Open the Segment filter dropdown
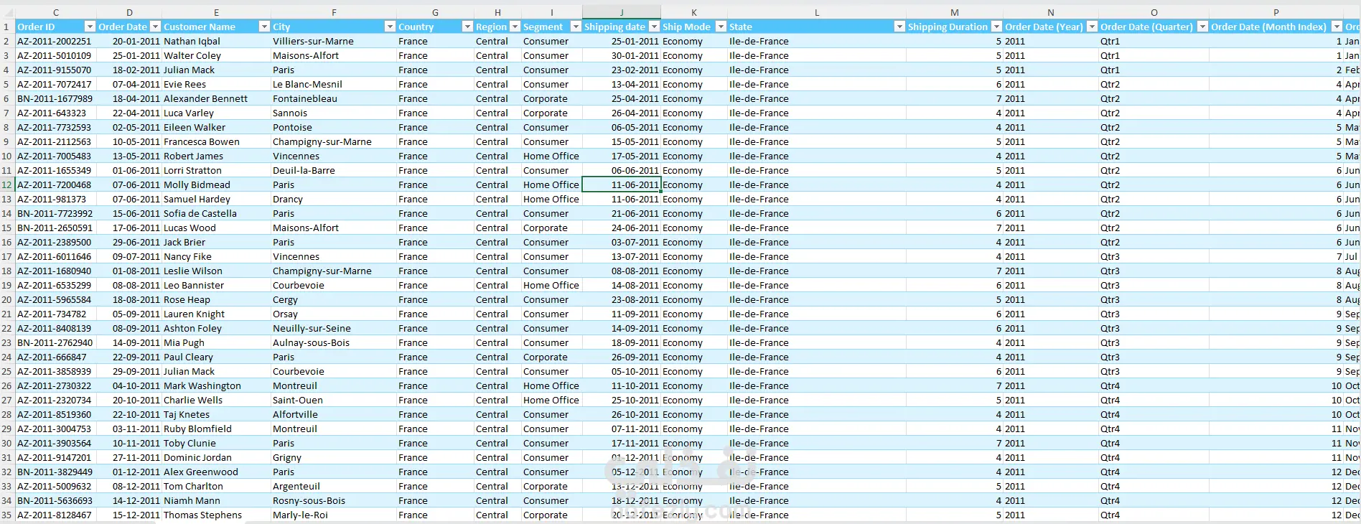Viewport: 1361px width, 524px height. [x=576, y=27]
